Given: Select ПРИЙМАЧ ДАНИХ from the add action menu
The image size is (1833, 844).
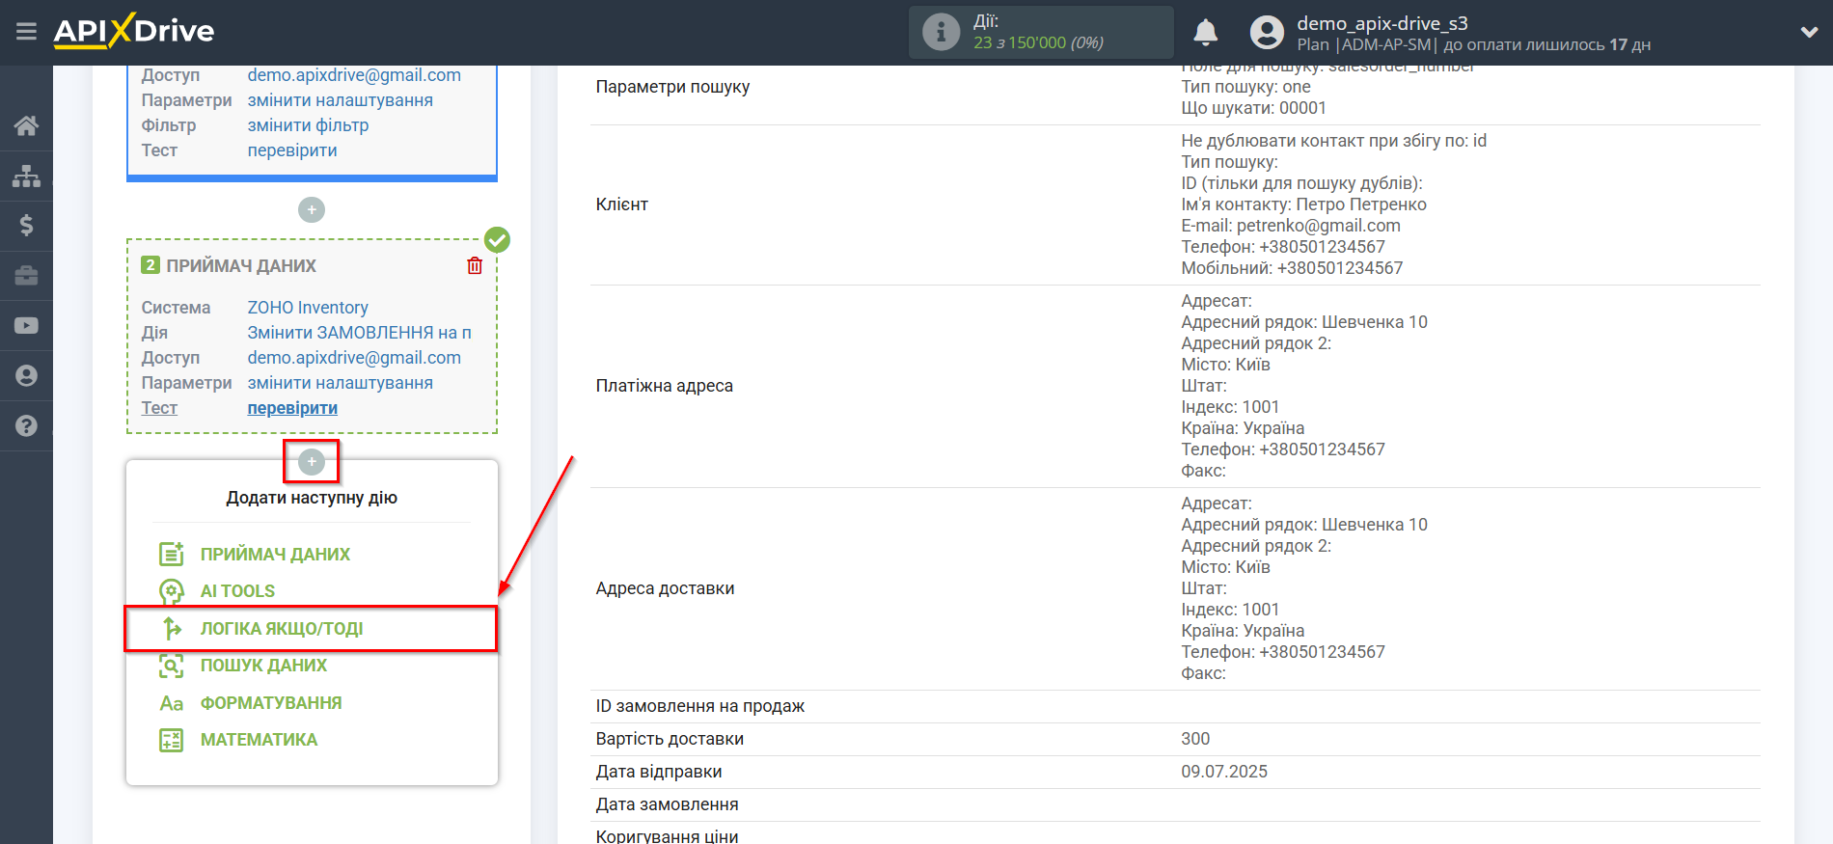Looking at the screenshot, I should (x=275, y=555).
